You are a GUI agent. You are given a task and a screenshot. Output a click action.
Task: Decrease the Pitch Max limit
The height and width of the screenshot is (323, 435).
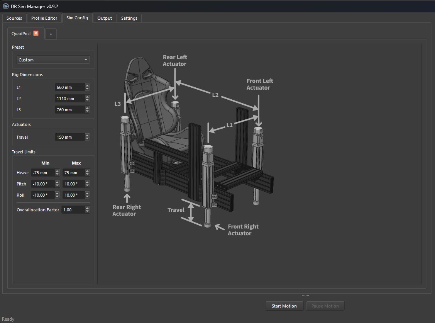pyautogui.click(x=87, y=185)
